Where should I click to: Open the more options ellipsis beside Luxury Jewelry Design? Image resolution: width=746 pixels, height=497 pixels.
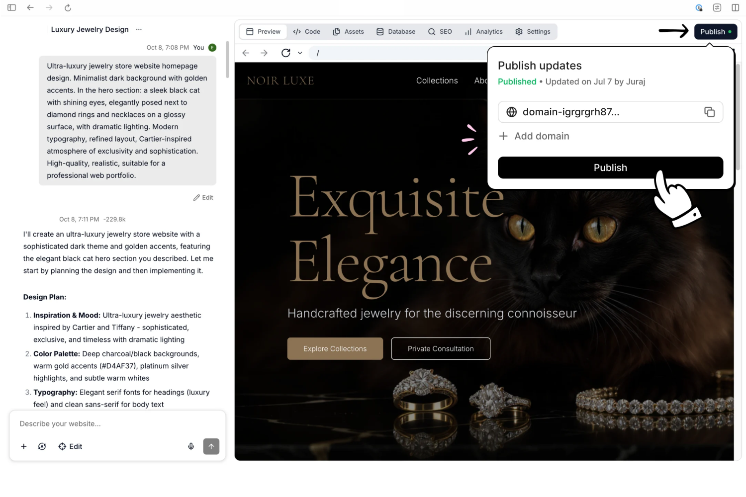(139, 29)
